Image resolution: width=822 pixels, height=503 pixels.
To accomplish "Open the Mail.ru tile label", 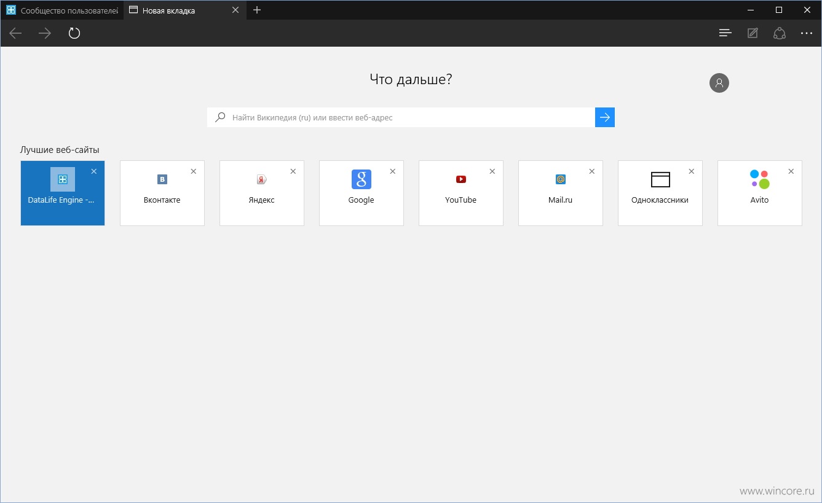I will pos(561,200).
